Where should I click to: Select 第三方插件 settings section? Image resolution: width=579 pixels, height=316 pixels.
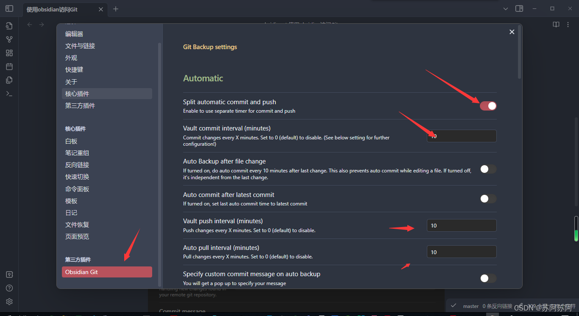click(x=107, y=105)
